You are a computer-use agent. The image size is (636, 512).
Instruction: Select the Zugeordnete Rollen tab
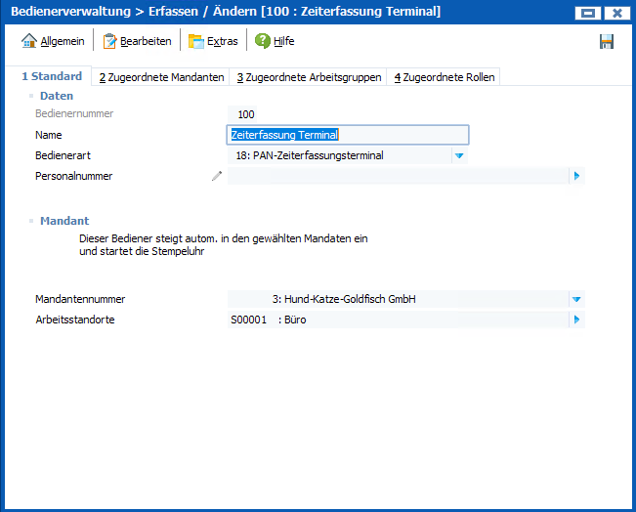[x=444, y=77]
